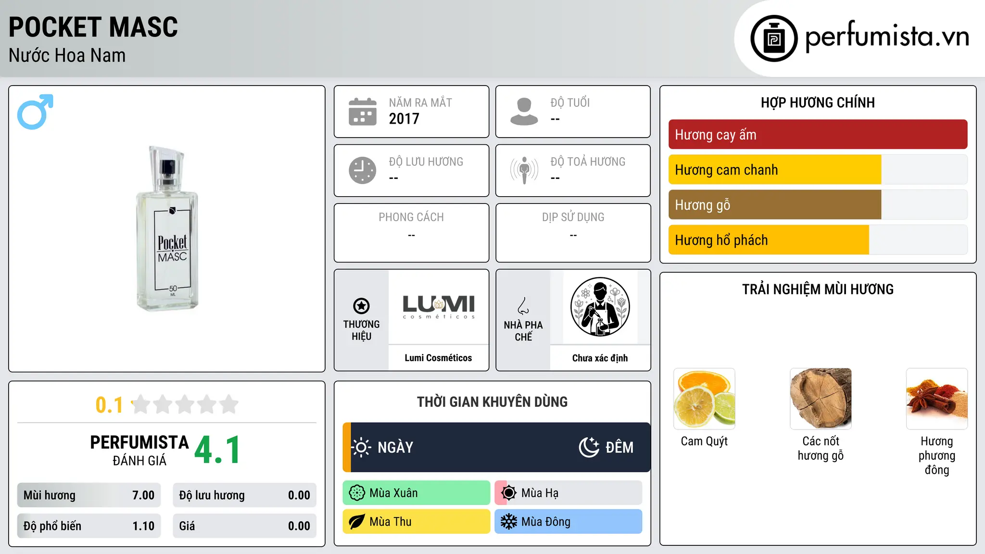The image size is (985, 554).
Task: Select the Mùa Thu season chip
Action: point(417,522)
